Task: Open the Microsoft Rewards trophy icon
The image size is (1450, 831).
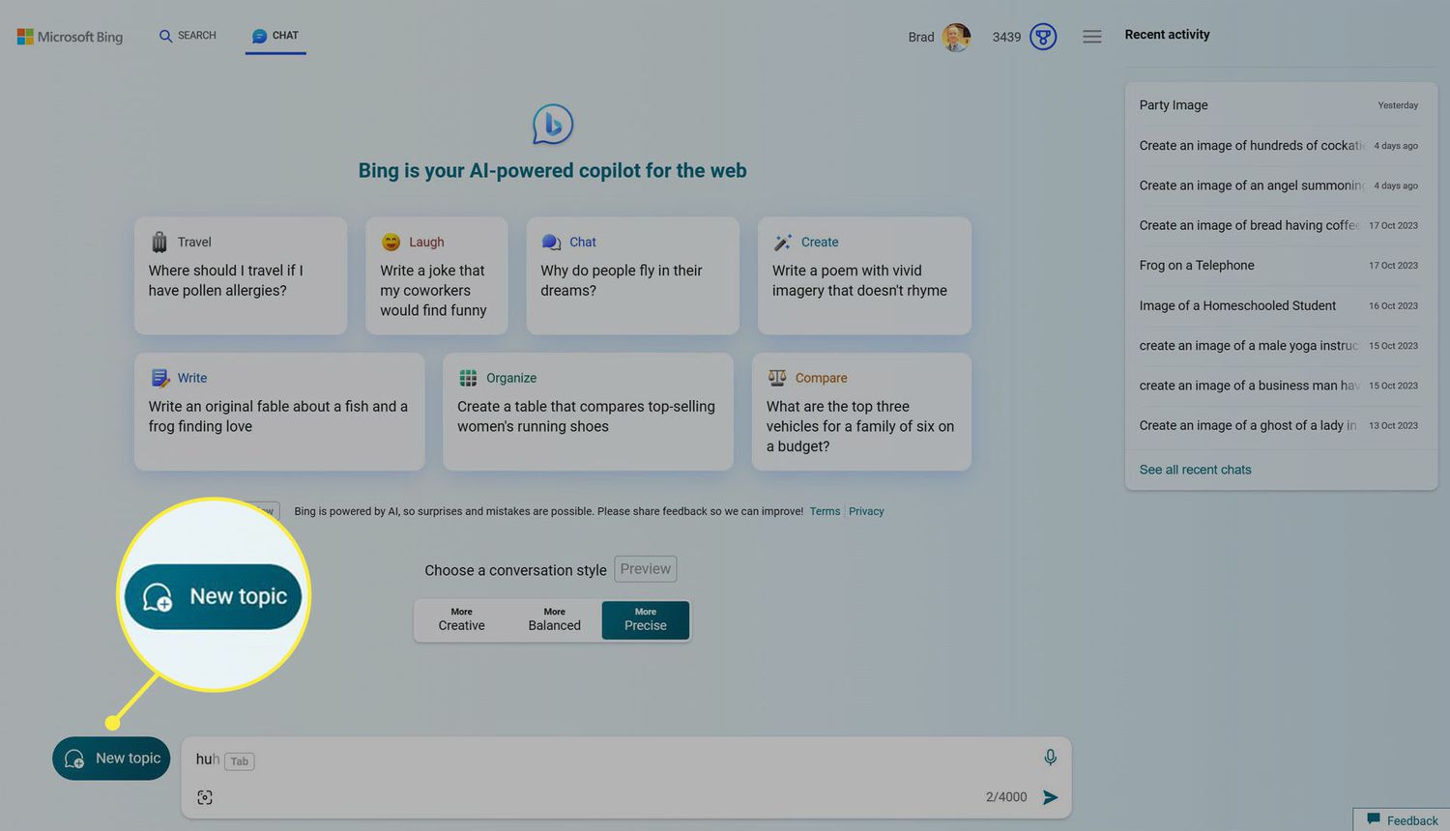Action: [1043, 37]
